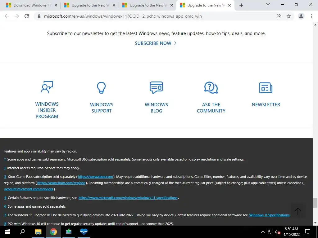Click the Newsletter page icon
The height and width of the screenshot is (238, 318).
266,88
